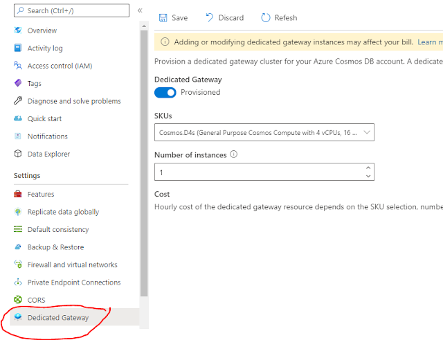The image size is (443, 340).
Task: Click the green CORS icon
Action: [18, 300]
